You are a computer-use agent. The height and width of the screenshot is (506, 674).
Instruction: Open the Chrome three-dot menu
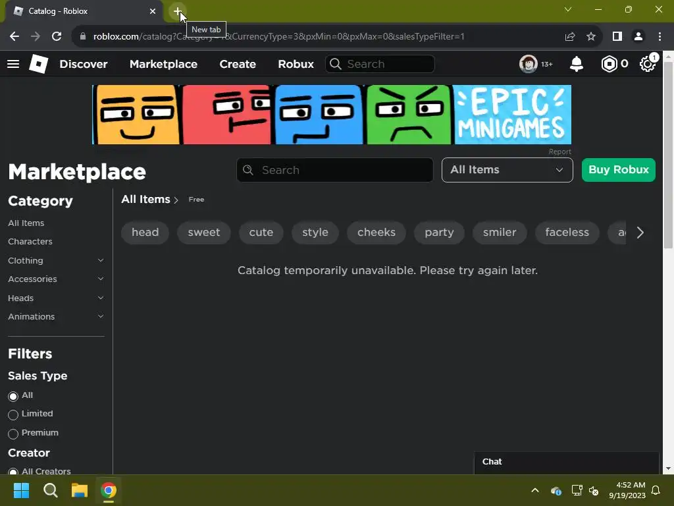coord(660,37)
